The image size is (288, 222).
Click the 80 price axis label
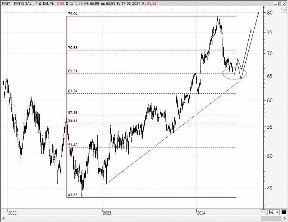point(270,13)
